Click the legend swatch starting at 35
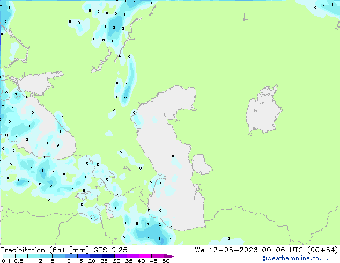 coord(132,256)
